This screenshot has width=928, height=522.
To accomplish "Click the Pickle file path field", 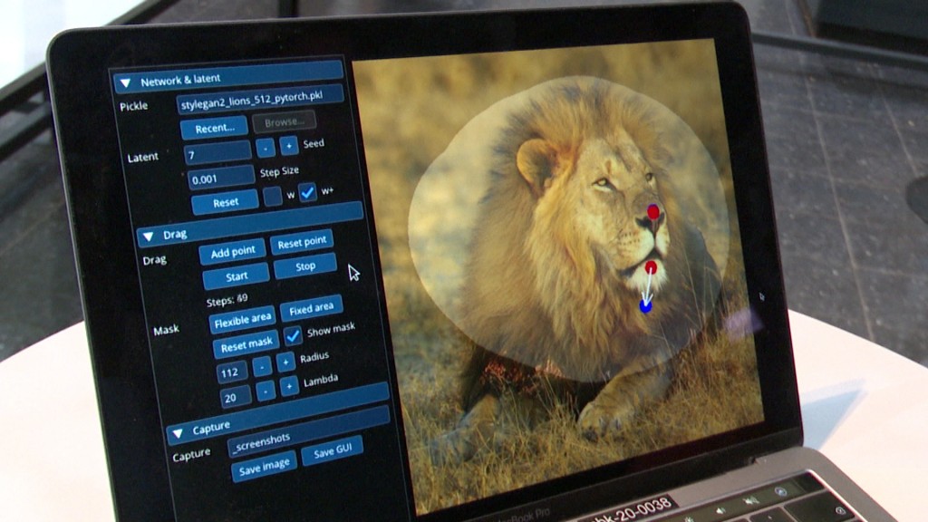I will (259, 100).
